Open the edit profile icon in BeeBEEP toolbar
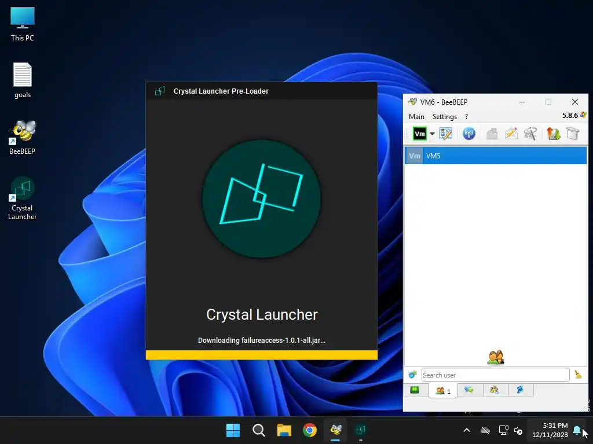The height and width of the screenshot is (444, 593). (x=445, y=134)
